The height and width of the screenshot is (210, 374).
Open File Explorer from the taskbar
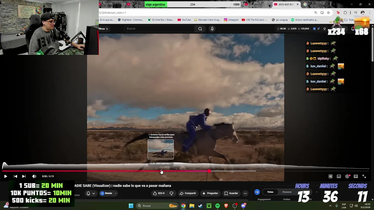[192, 206]
